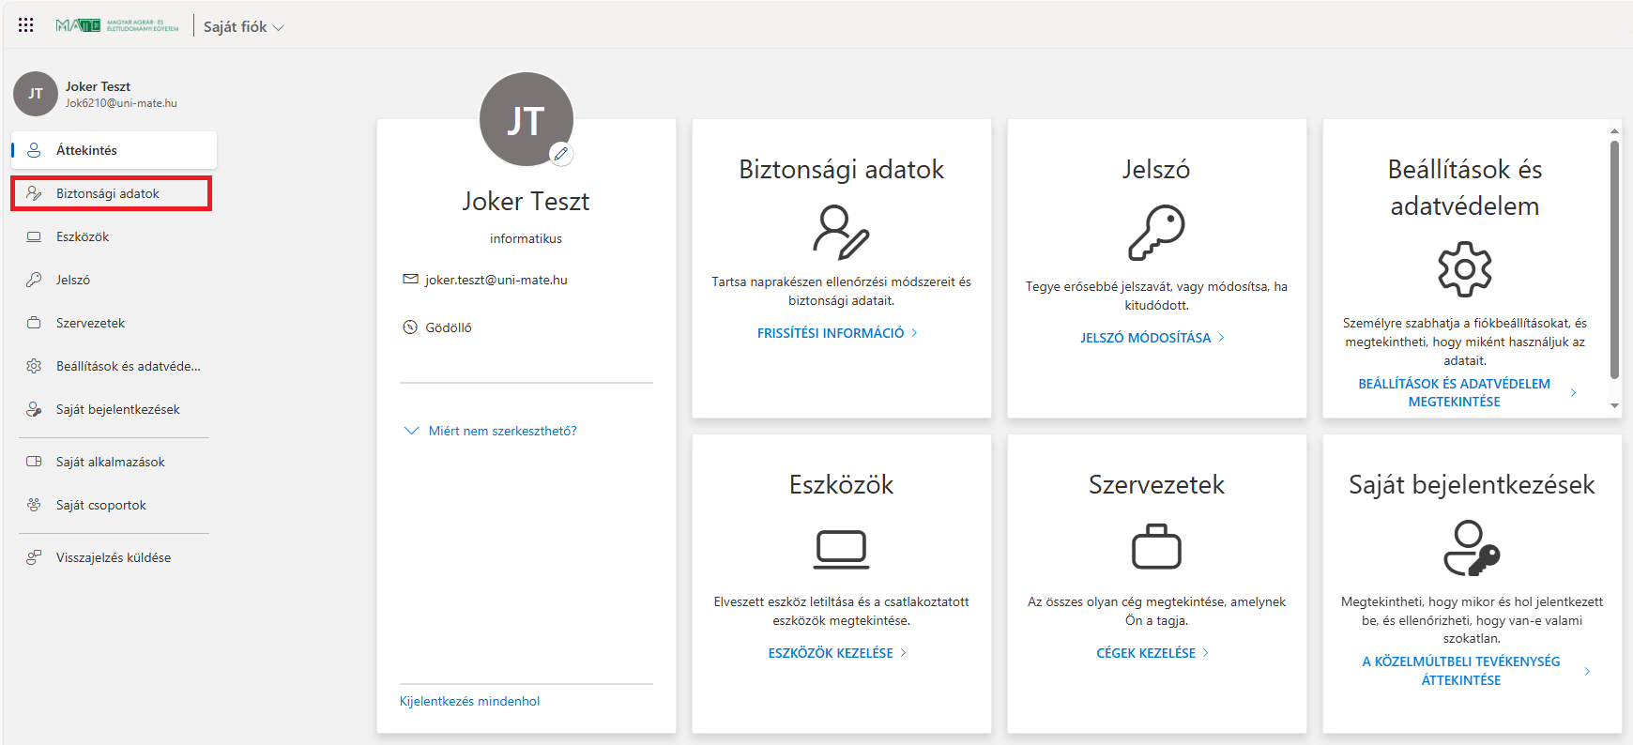
Task: Click the key icon in Jelszó card
Action: tap(1156, 233)
